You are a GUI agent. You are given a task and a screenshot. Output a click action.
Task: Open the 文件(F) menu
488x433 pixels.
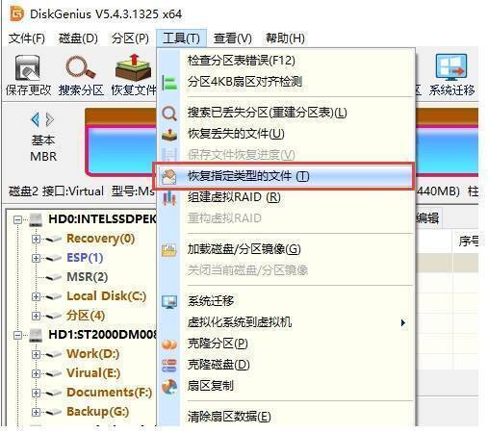[x=27, y=38]
